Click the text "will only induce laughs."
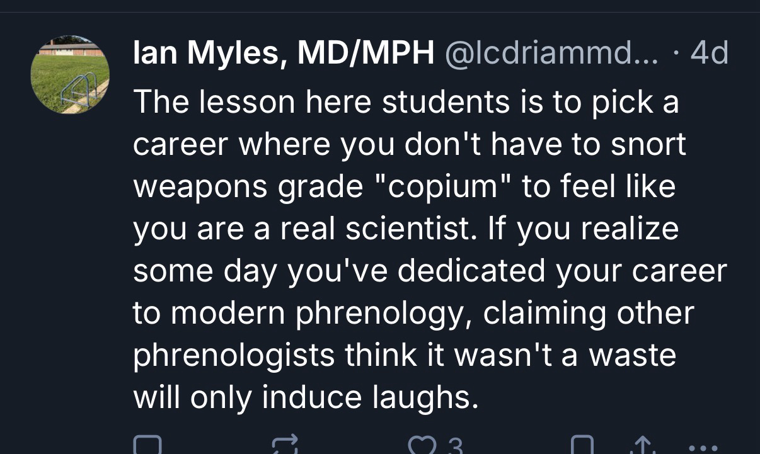Screen dimensions: 760x454 302,397
